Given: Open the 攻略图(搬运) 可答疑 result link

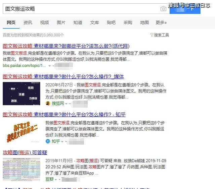Looking at the screenshot, I should point(25,152).
